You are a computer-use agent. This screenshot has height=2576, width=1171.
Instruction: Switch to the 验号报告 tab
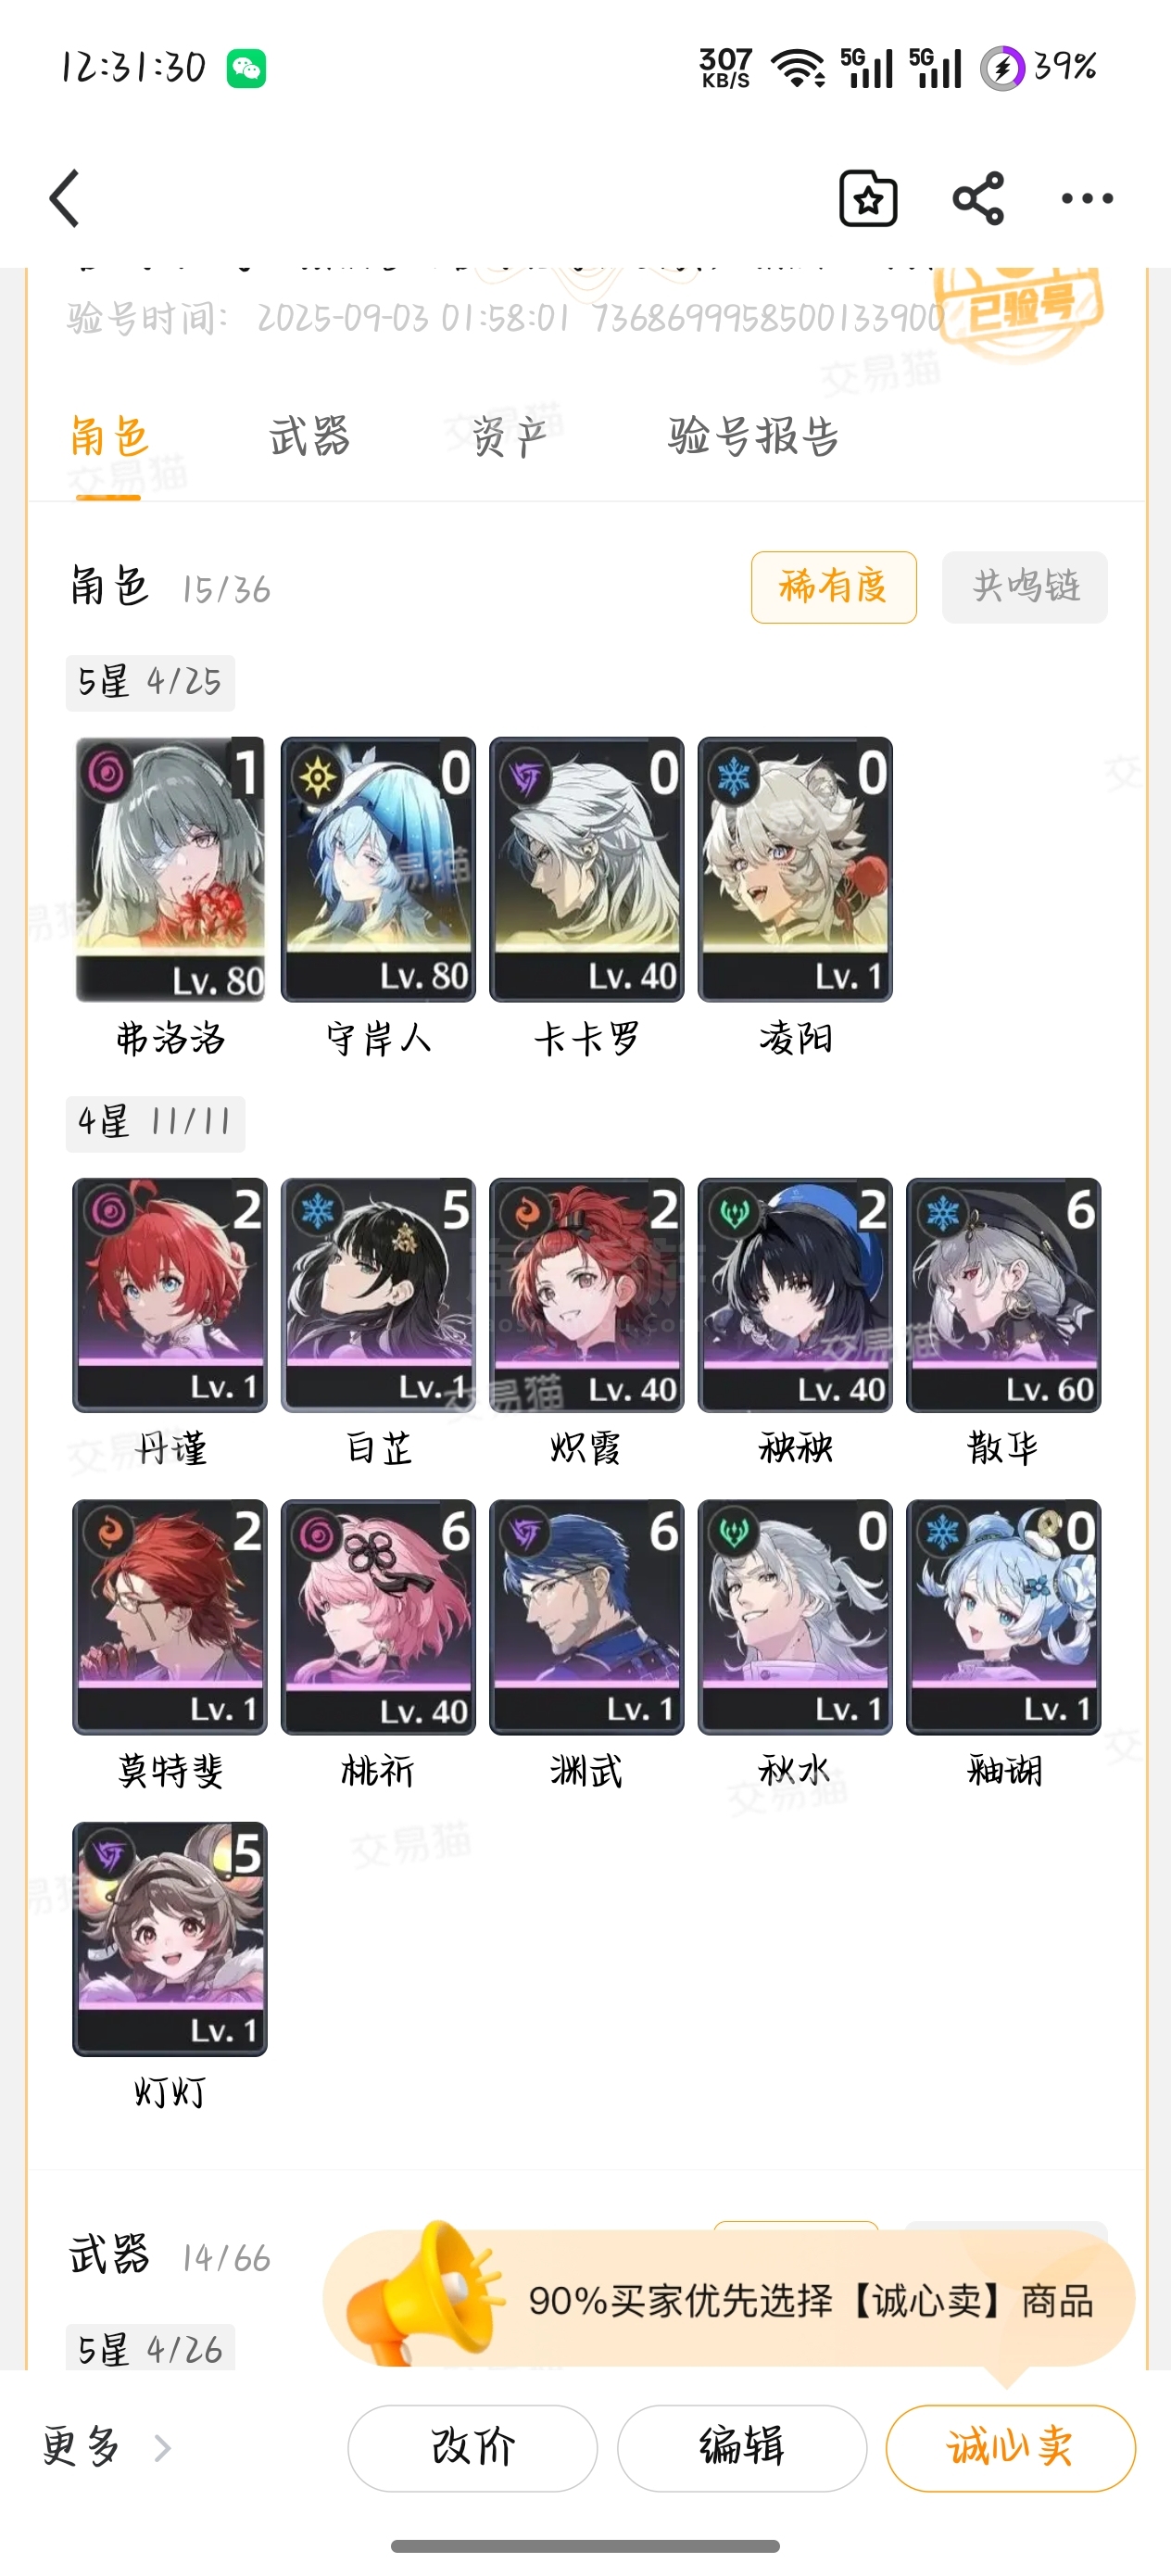(753, 437)
